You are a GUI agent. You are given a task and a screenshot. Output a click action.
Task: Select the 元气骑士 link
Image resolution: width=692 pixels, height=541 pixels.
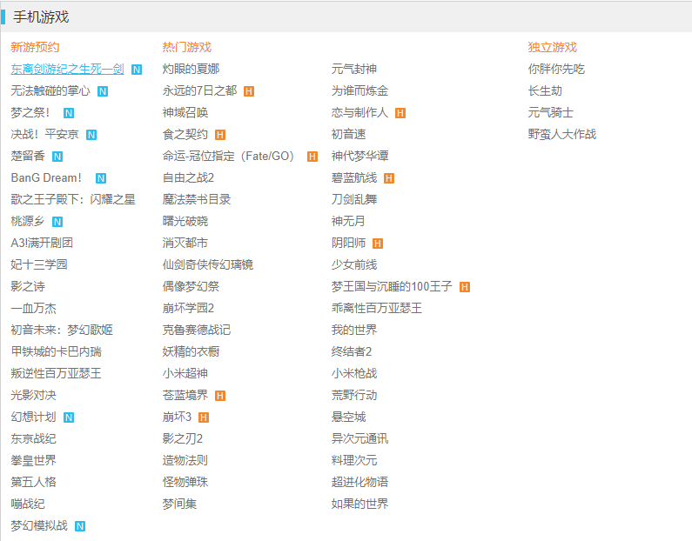(x=550, y=113)
